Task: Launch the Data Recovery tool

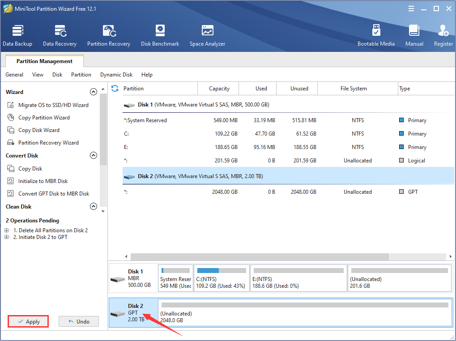Action: pos(60,35)
